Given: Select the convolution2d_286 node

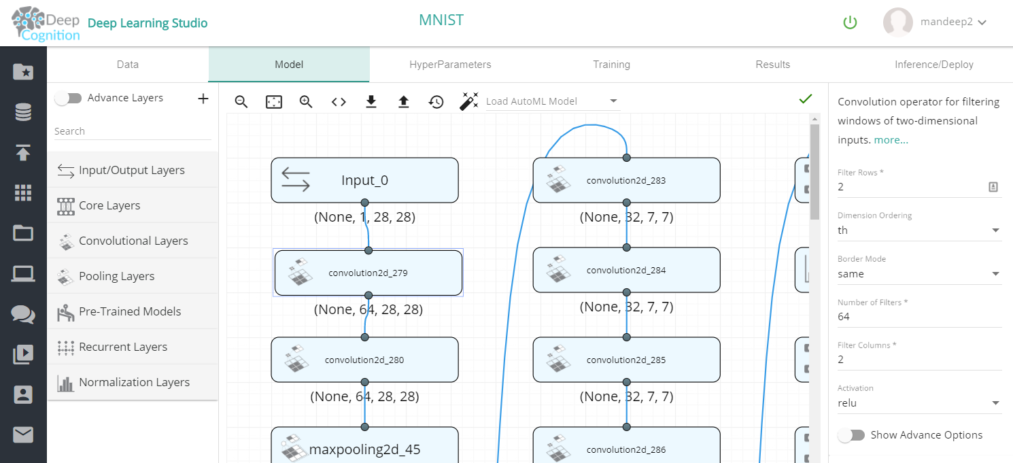Looking at the screenshot, I should point(626,445).
